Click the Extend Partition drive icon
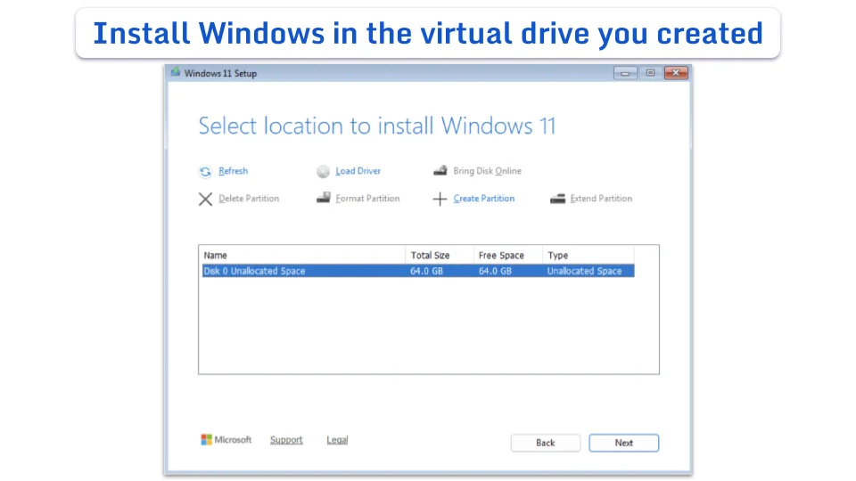Image resolution: width=856 pixels, height=481 pixels. coord(558,199)
